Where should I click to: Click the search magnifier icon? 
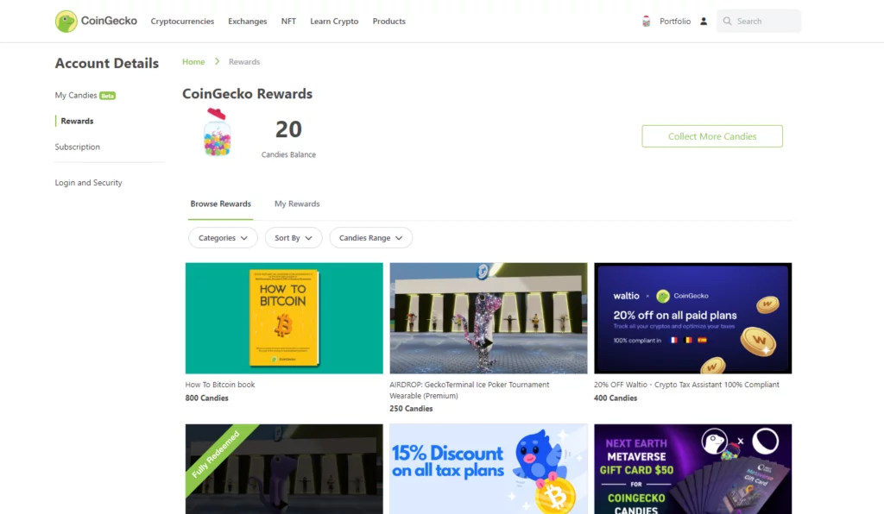point(727,22)
